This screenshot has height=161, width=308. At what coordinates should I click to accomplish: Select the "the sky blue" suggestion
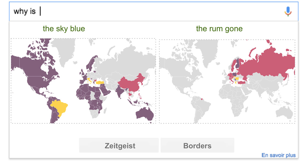[64, 29]
